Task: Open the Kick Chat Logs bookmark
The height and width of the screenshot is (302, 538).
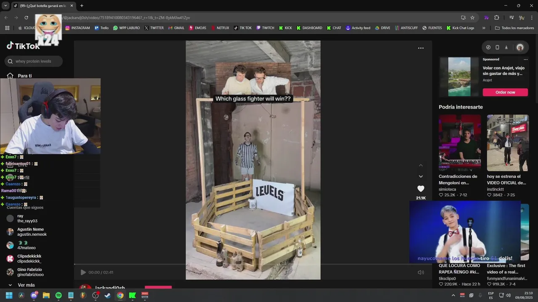Action: 460,28
